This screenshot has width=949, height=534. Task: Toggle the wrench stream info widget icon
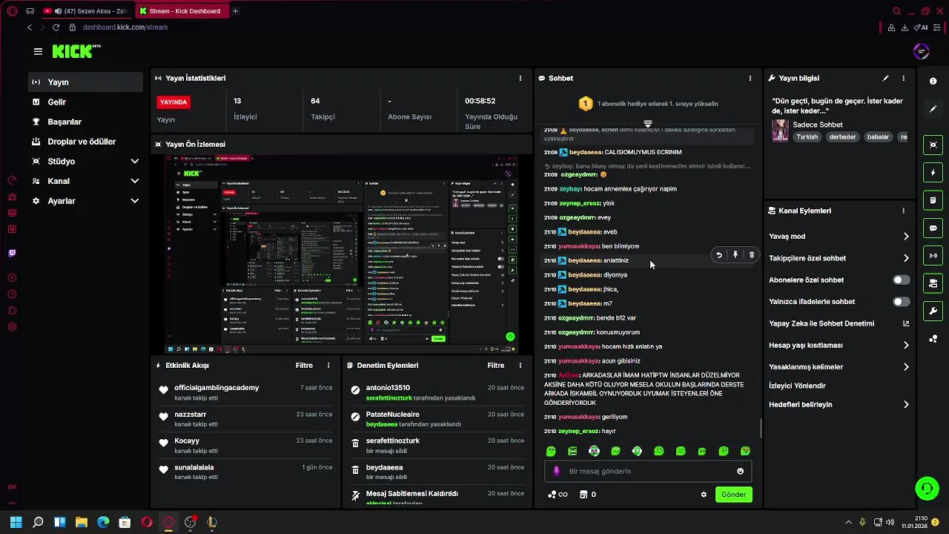point(933,311)
